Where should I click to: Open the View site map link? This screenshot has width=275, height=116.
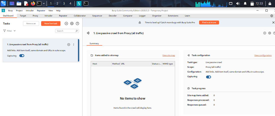(169, 55)
